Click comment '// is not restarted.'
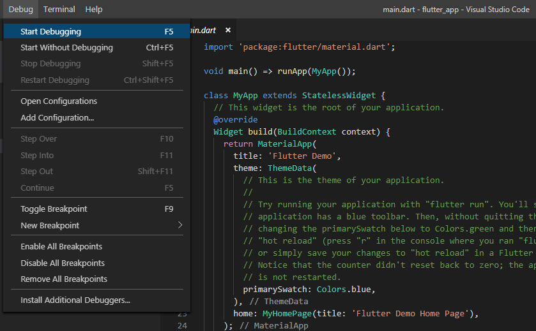Screen dimensions: 536x331 292,277
